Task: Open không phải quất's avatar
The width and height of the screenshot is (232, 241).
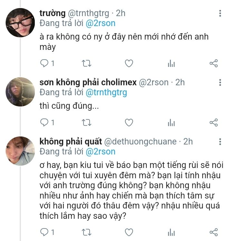Action: [x=20, y=151]
